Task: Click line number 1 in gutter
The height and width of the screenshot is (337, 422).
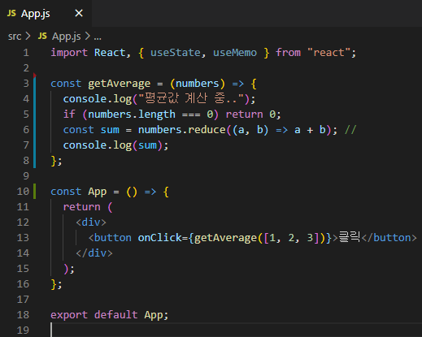Action: [26, 53]
